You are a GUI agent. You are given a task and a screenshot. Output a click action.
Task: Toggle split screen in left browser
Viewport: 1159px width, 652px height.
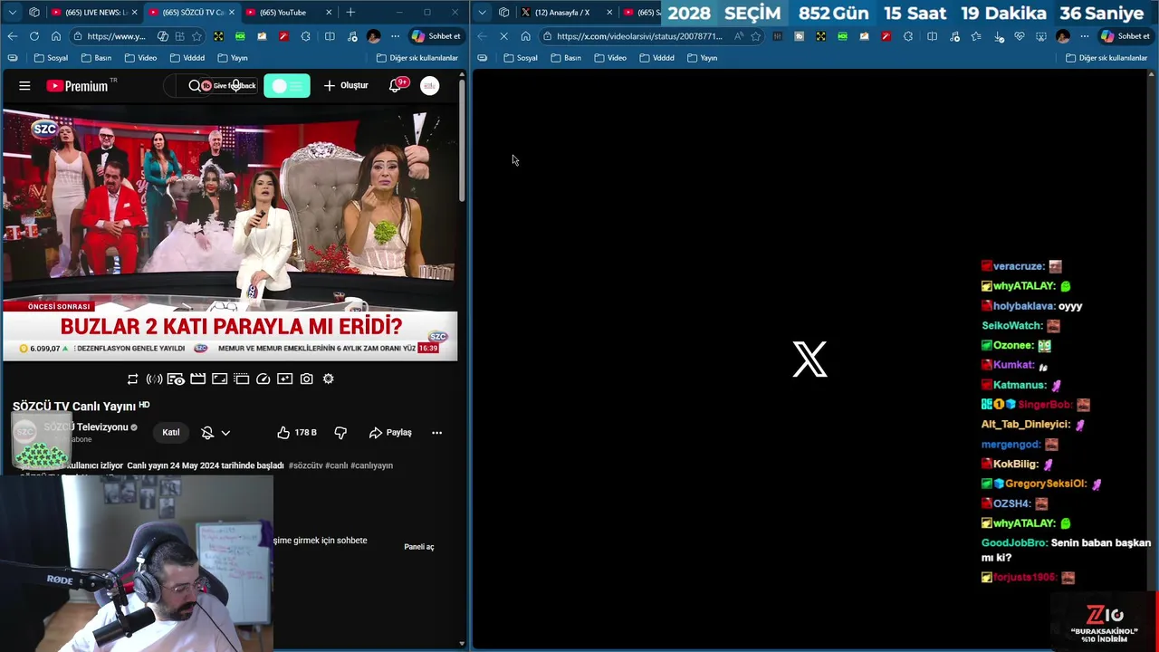tap(330, 36)
